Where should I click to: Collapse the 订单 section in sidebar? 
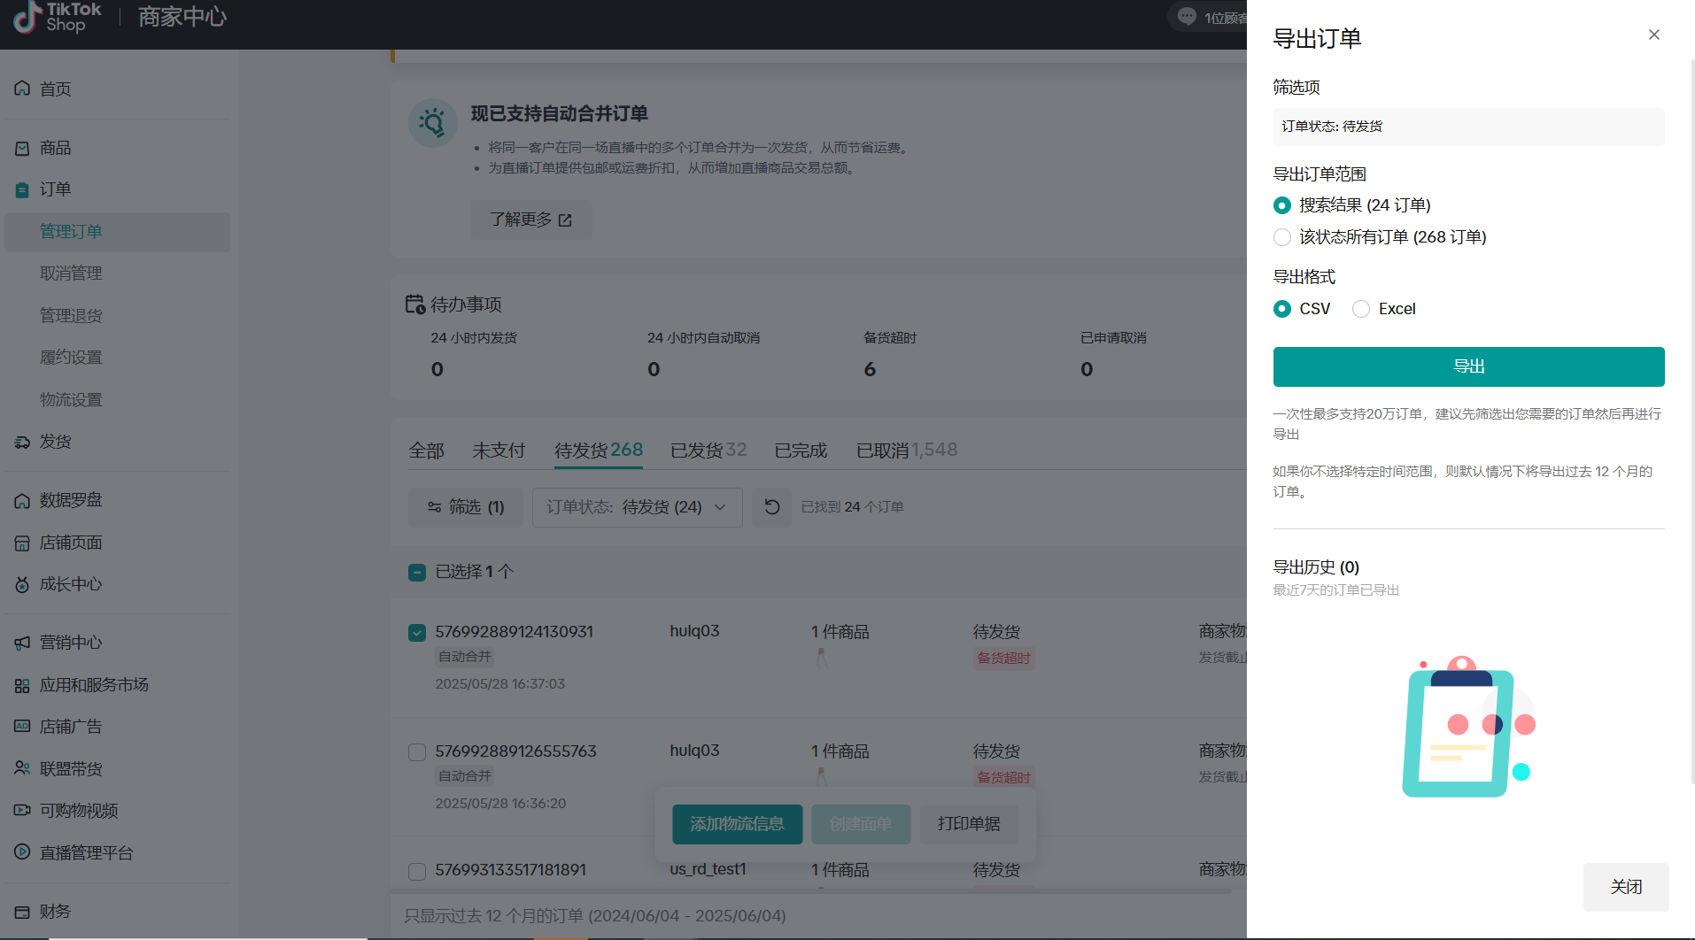55,189
